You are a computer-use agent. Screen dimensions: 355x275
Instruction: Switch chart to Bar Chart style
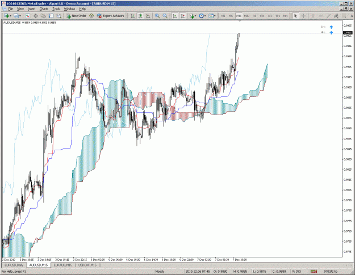(132, 16)
